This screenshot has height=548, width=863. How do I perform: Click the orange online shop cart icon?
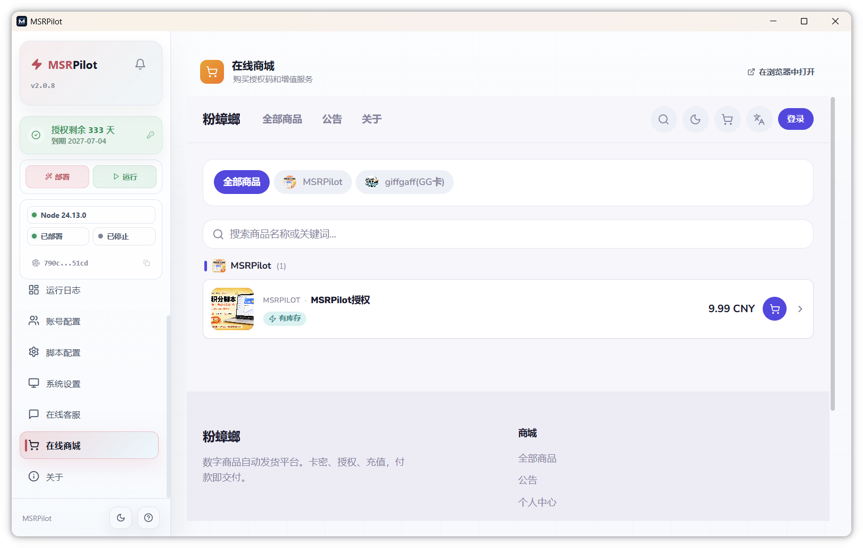tap(212, 72)
